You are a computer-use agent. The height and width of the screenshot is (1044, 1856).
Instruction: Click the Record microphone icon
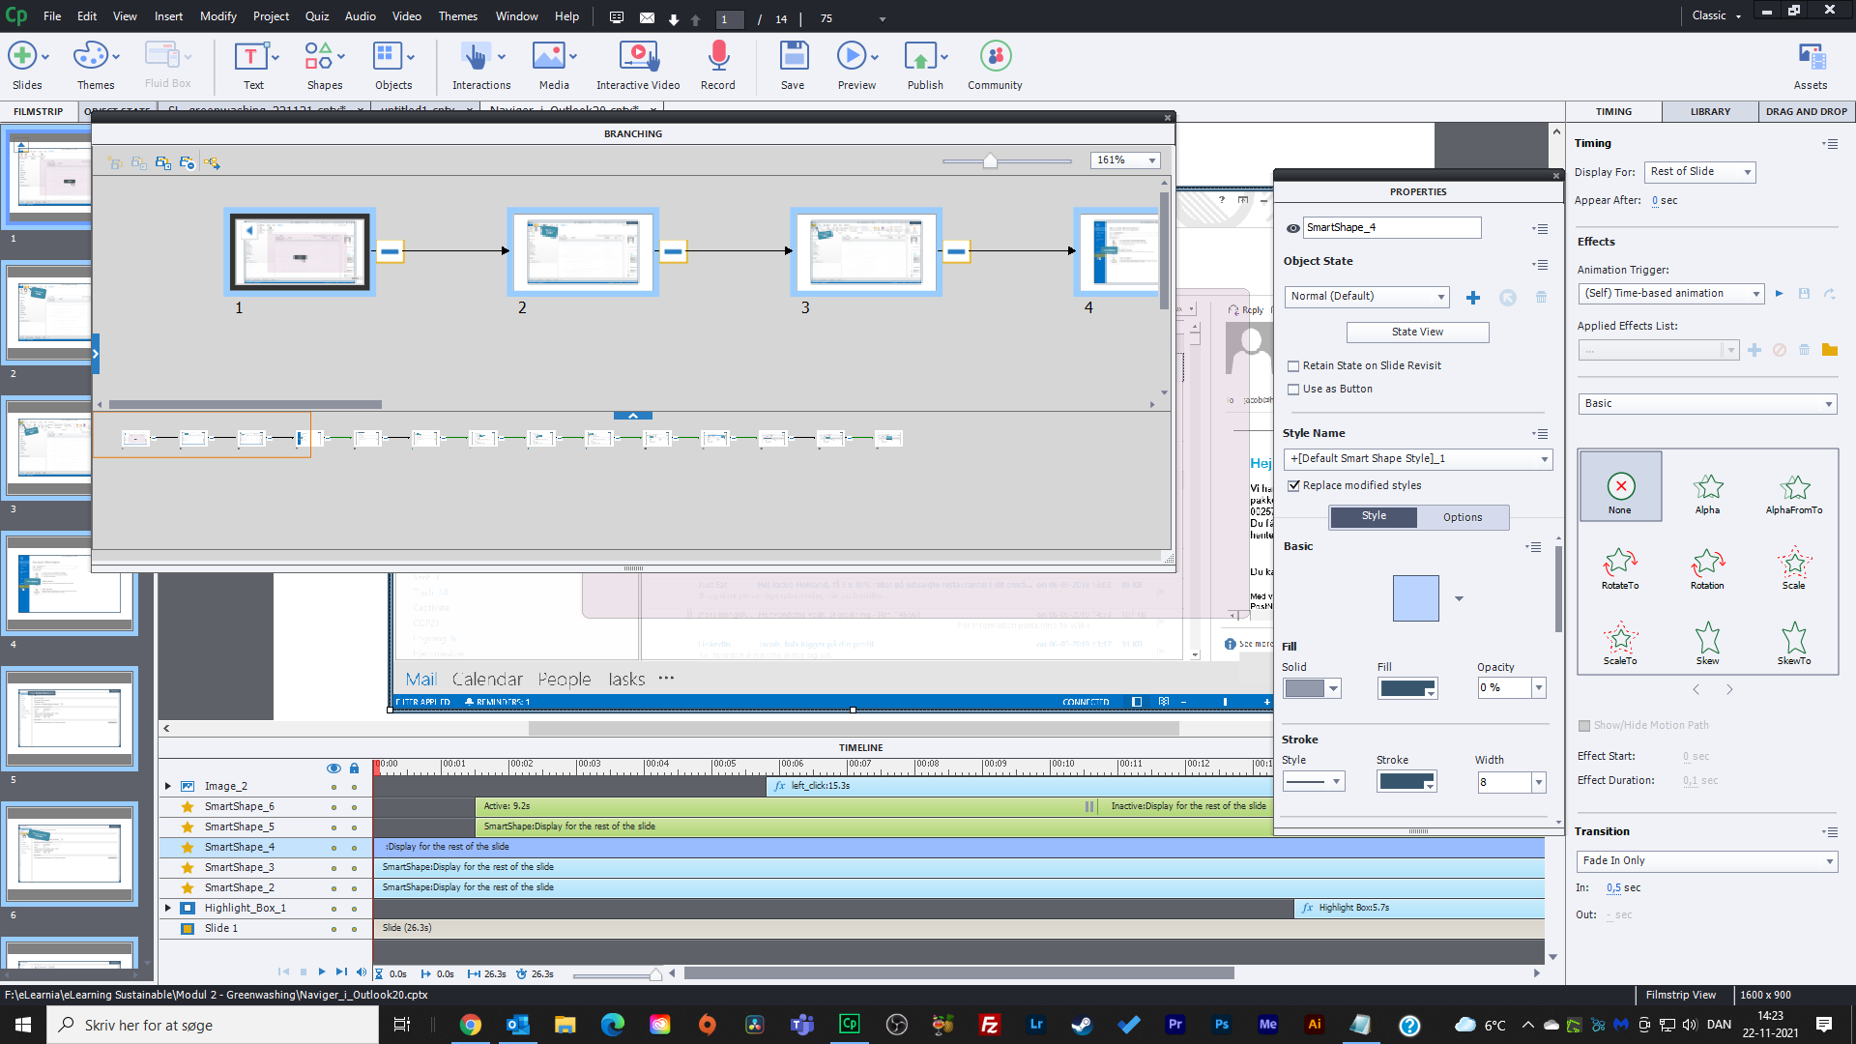[x=718, y=56]
